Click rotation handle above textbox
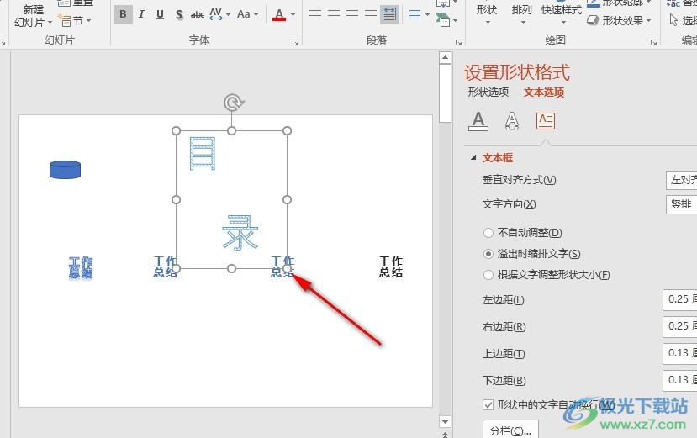 click(233, 103)
